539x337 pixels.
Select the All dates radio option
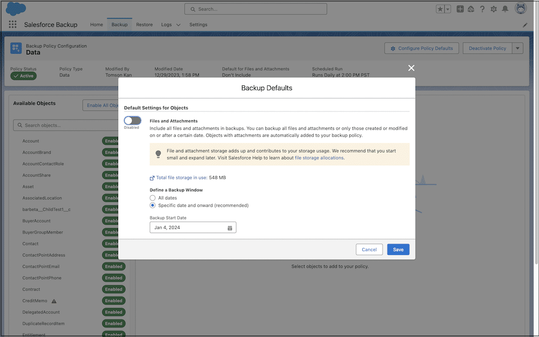click(153, 198)
